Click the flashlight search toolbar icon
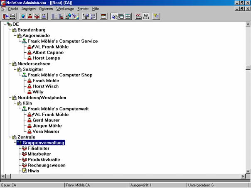 pos(75,16)
